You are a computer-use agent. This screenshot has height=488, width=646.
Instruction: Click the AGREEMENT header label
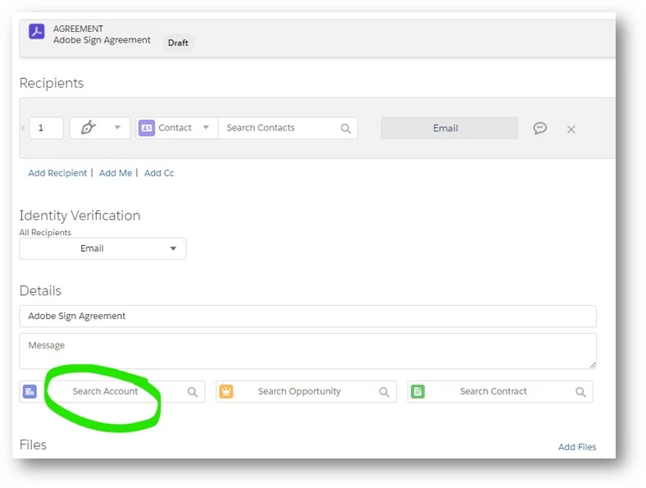pyautogui.click(x=78, y=29)
